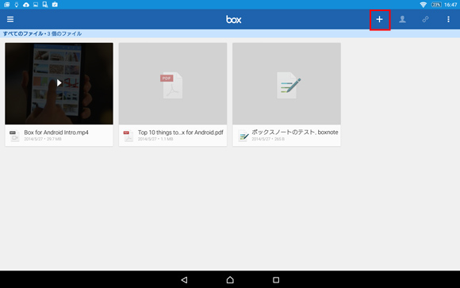Screen dimensions: 460x288
Task: Click the すべてのファイル breadcrumb label
Action: [x=23, y=34]
